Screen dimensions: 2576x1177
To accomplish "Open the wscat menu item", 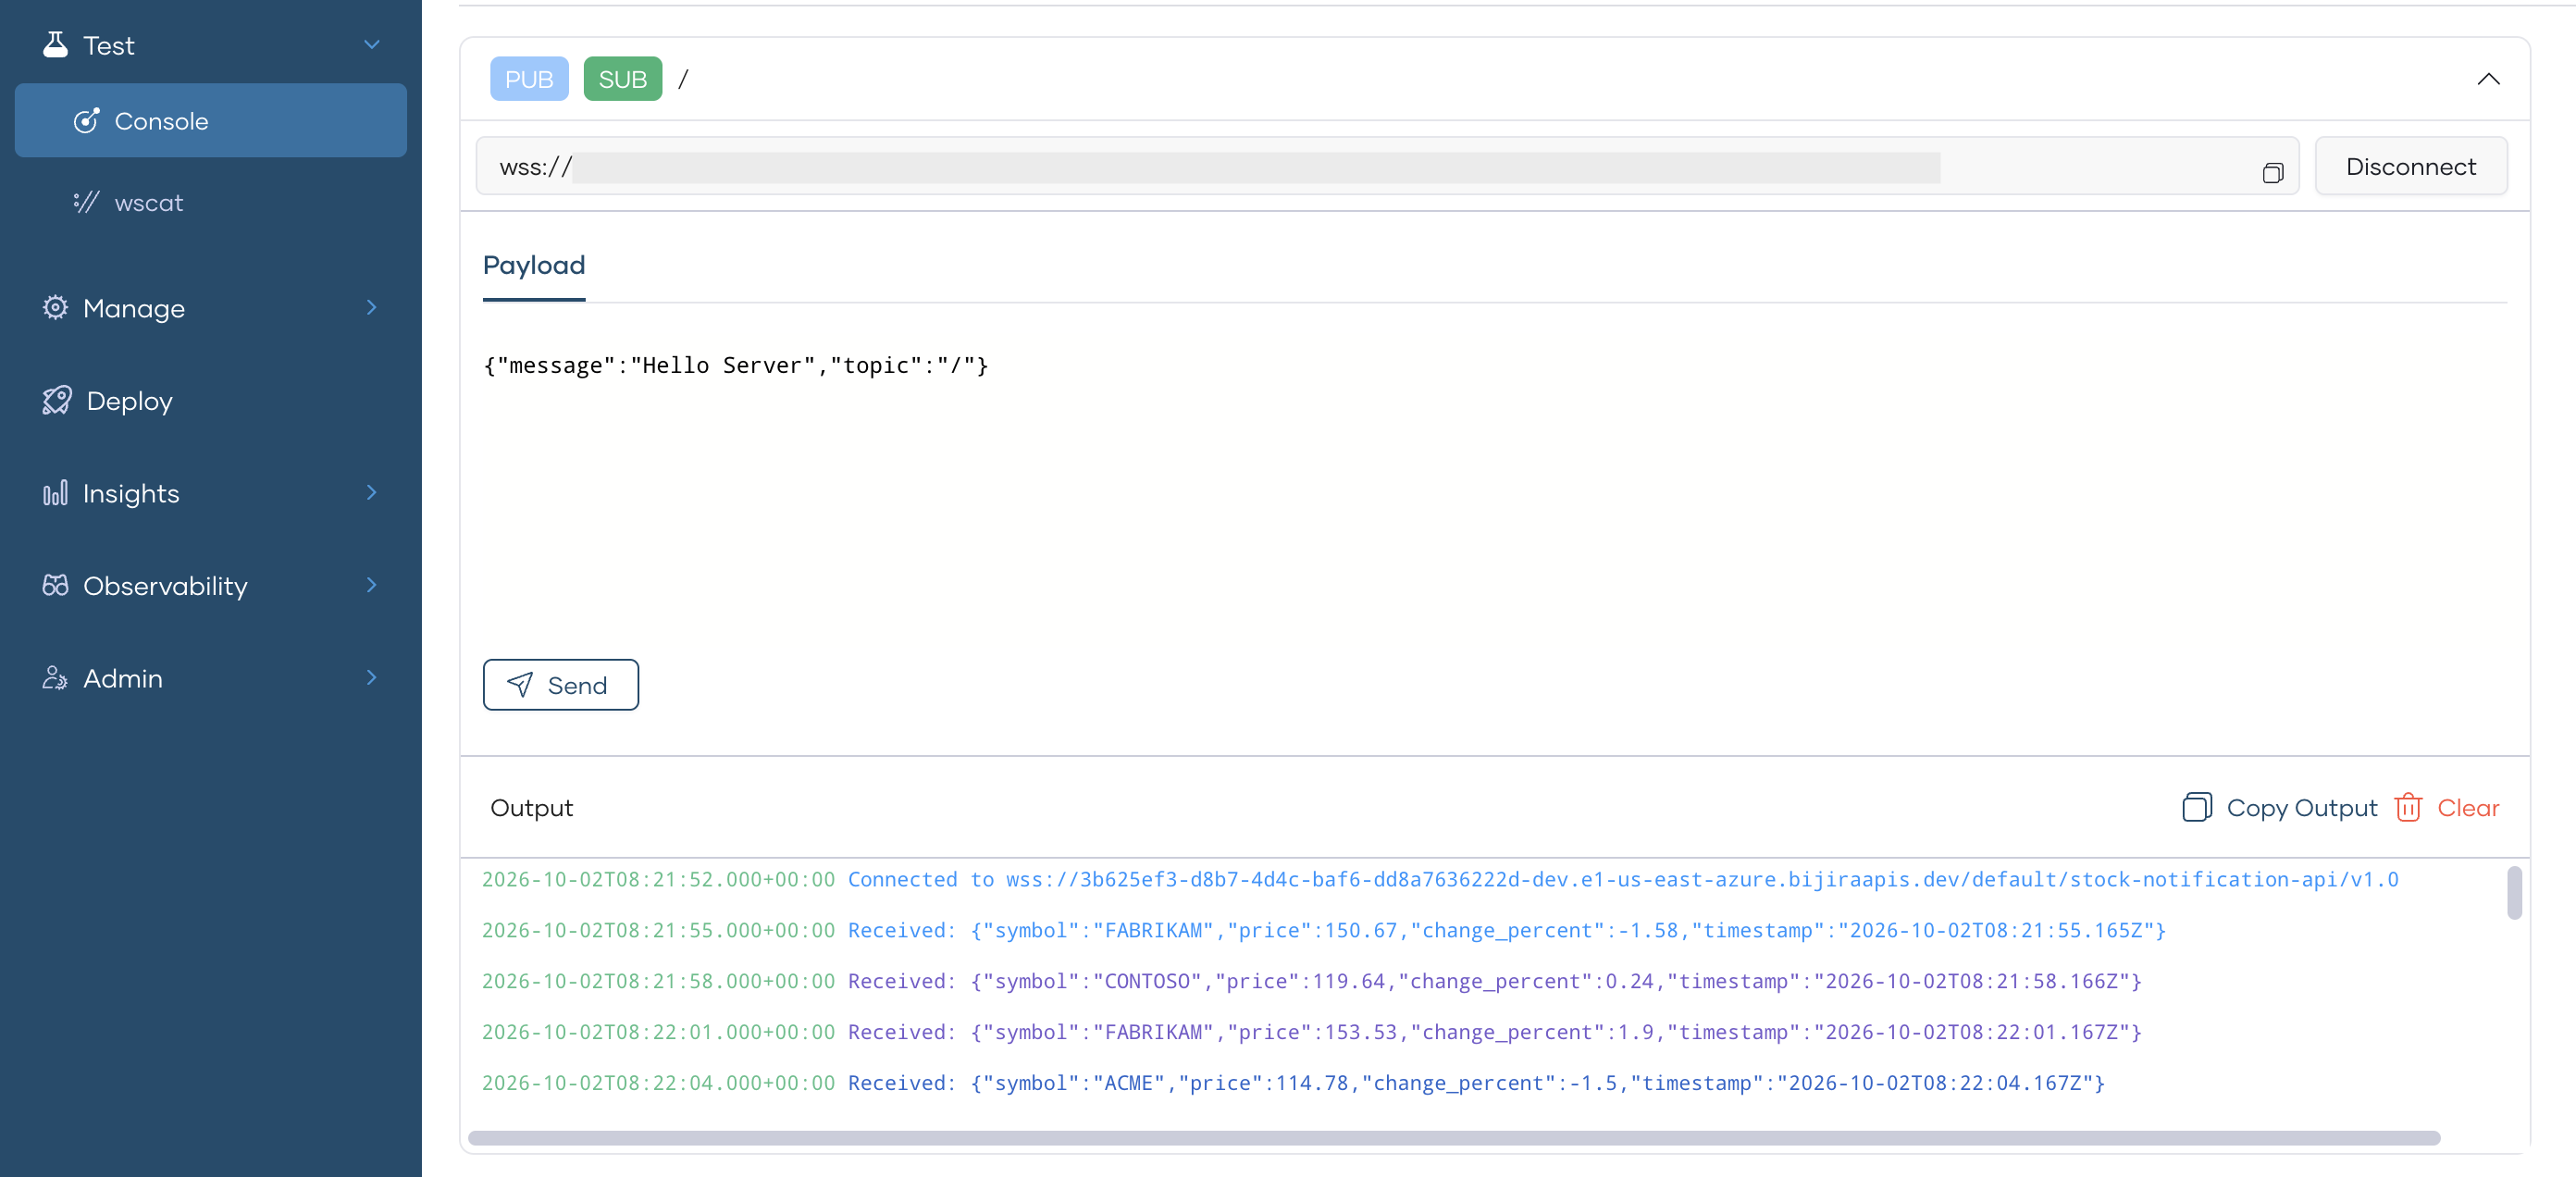I will [x=211, y=202].
